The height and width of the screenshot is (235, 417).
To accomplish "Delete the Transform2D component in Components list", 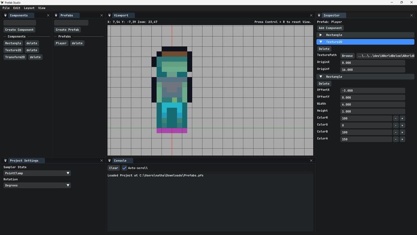I will click(35, 57).
